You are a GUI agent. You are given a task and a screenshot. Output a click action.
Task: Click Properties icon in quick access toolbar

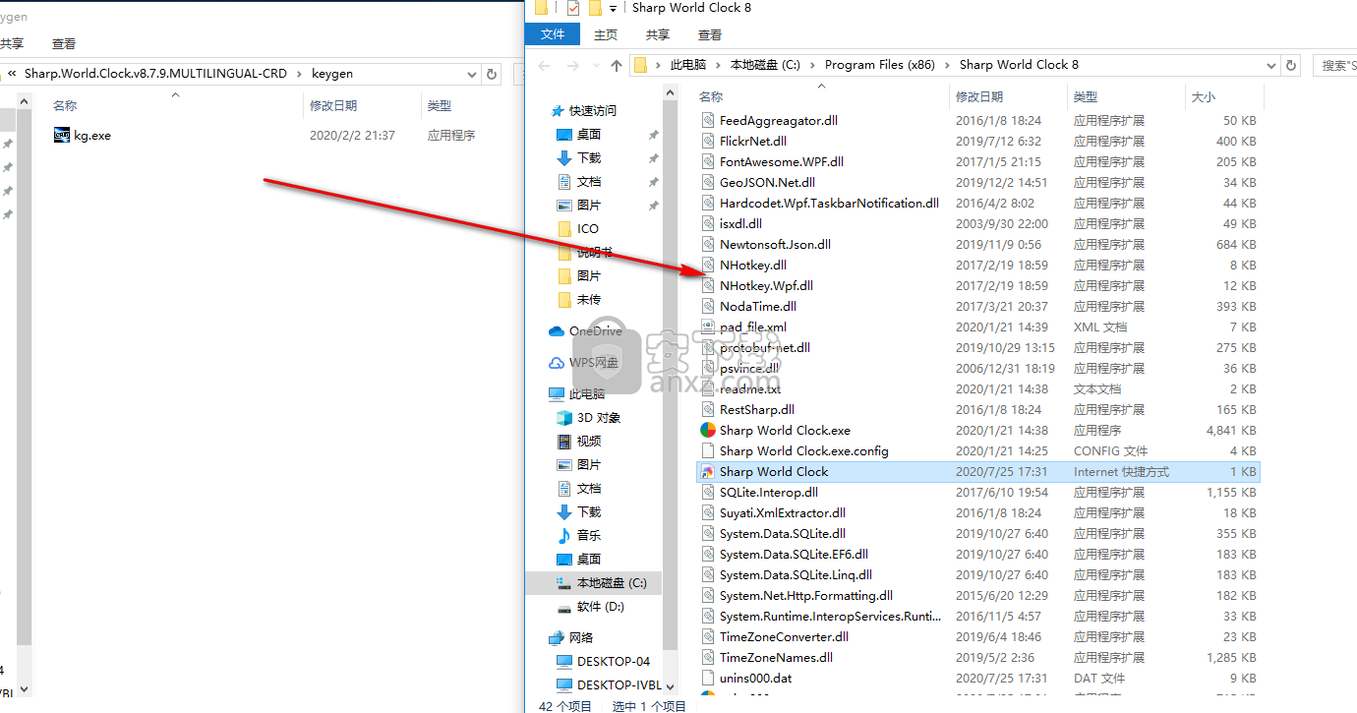pos(573,8)
